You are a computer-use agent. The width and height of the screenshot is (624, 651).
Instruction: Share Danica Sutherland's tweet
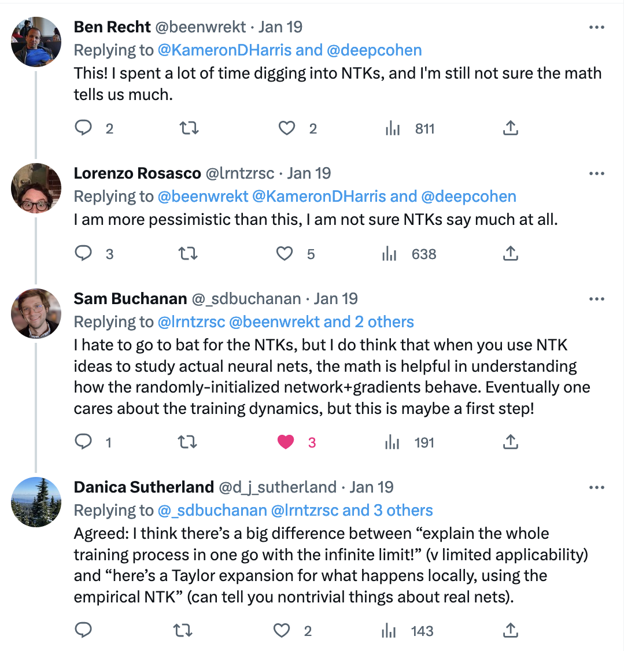tap(510, 631)
